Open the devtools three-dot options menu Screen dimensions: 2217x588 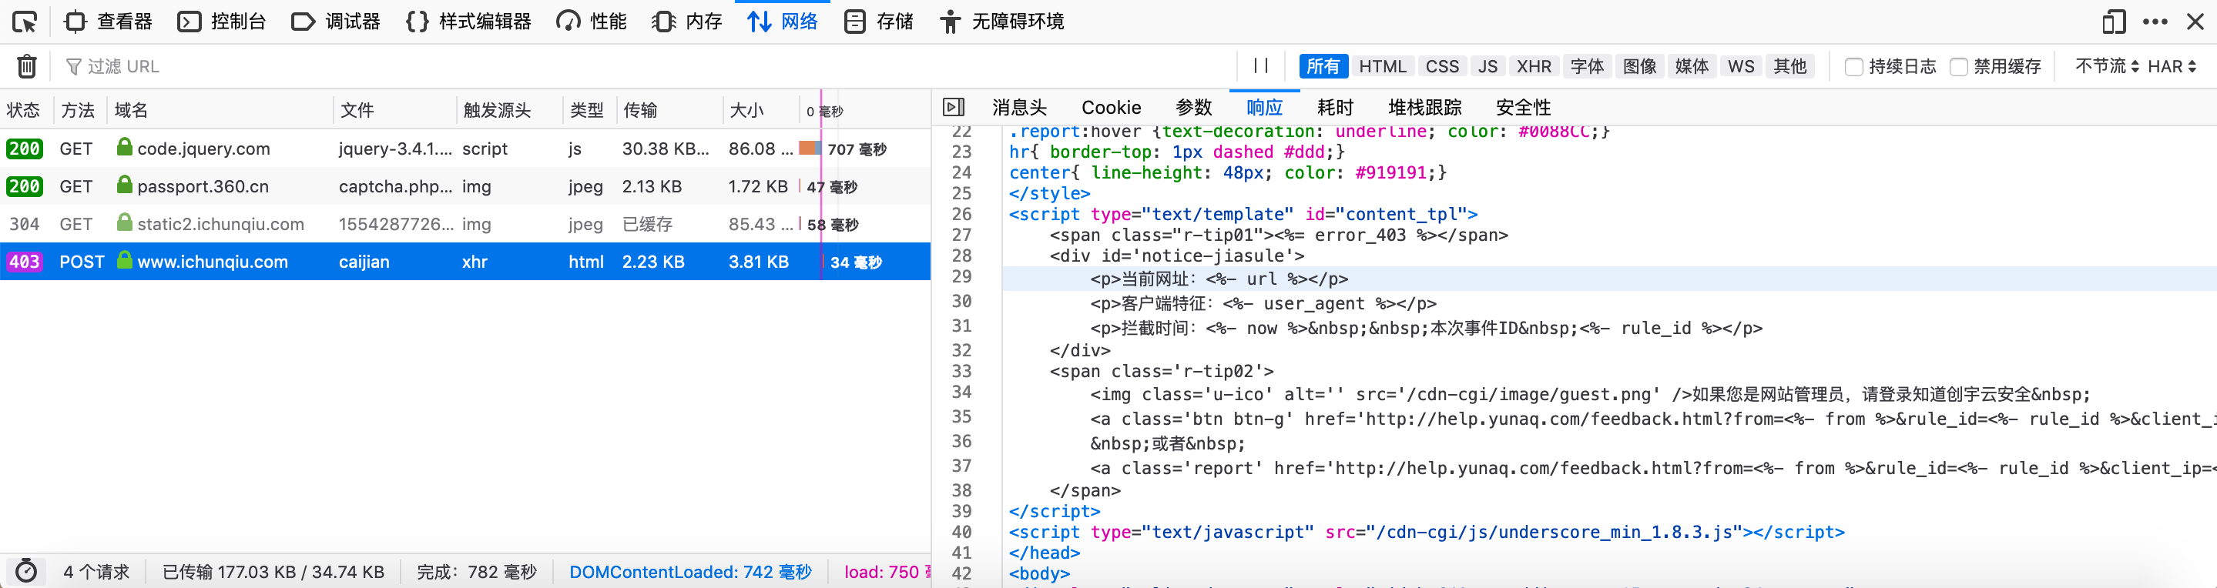click(2155, 22)
